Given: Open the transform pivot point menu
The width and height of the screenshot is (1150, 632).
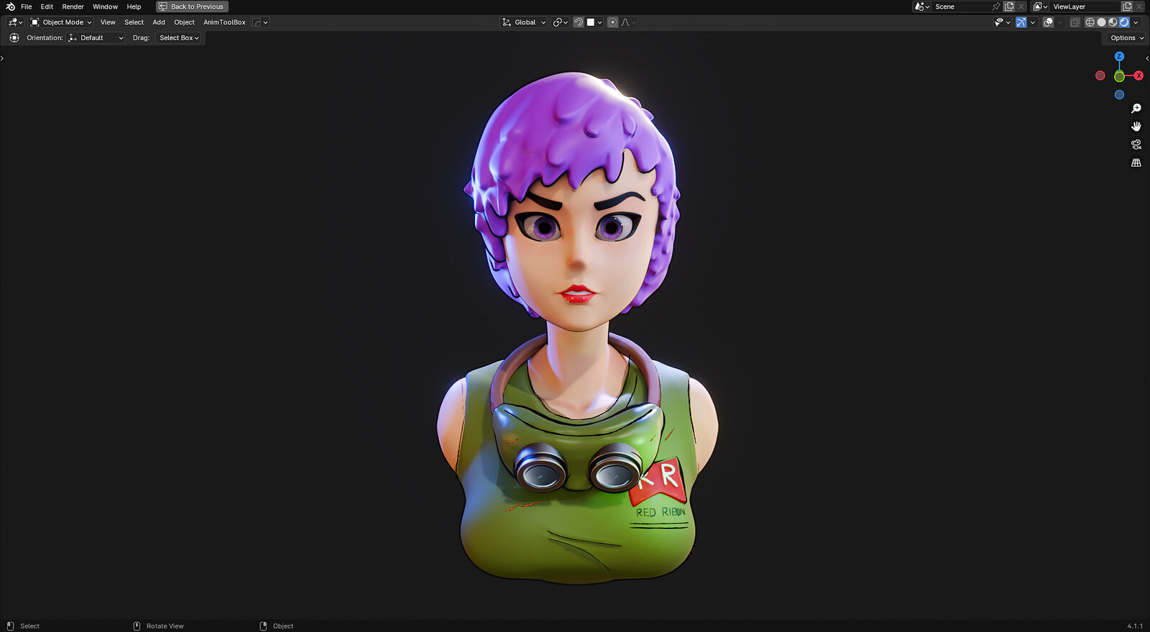Looking at the screenshot, I should point(561,22).
